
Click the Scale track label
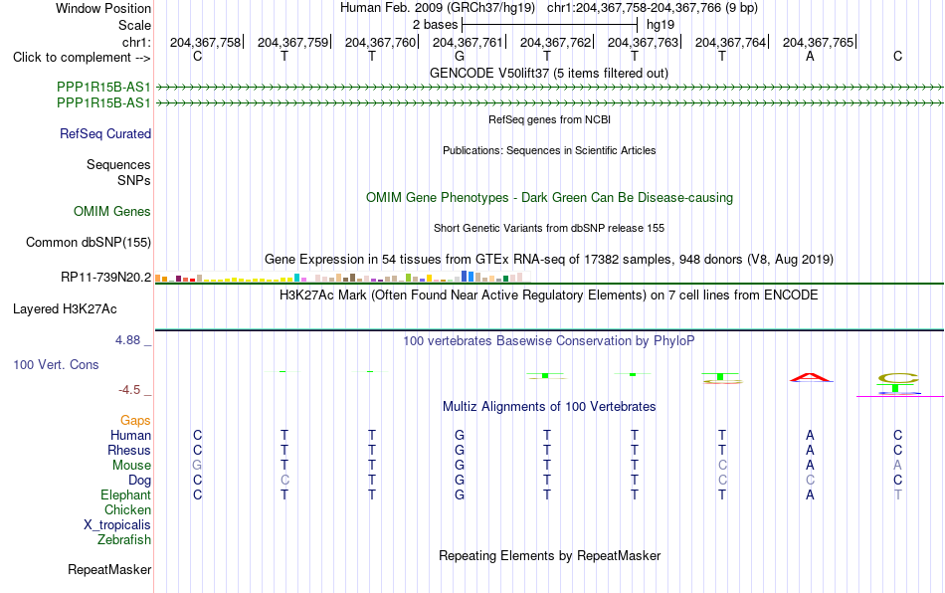pos(134,25)
